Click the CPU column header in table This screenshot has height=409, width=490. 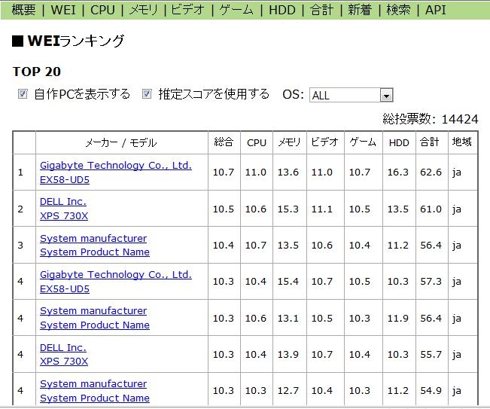point(257,142)
